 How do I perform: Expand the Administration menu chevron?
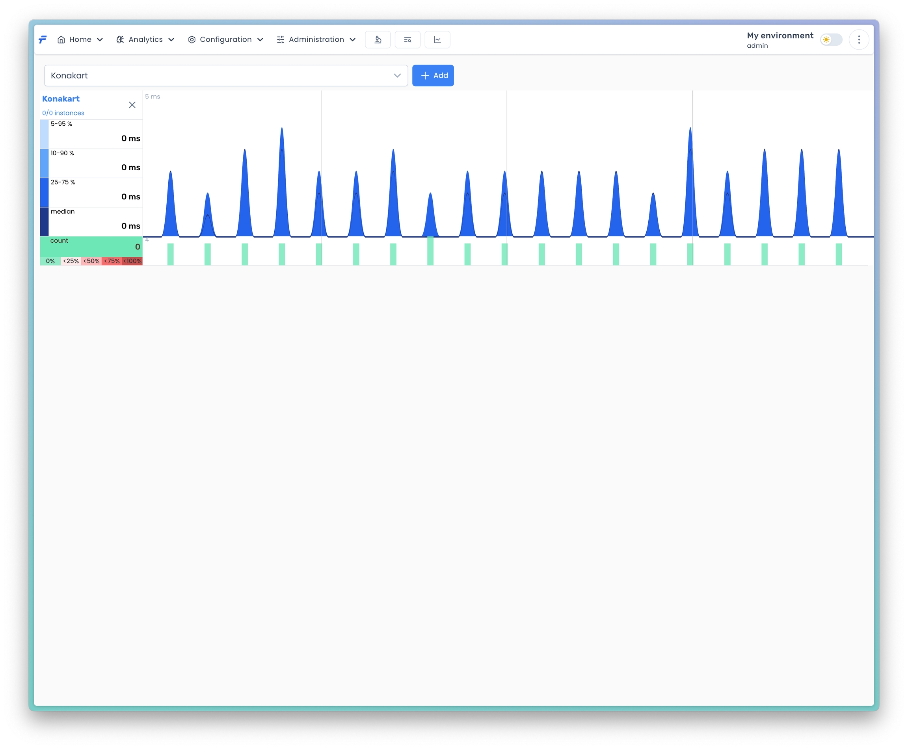pos(353,40)
